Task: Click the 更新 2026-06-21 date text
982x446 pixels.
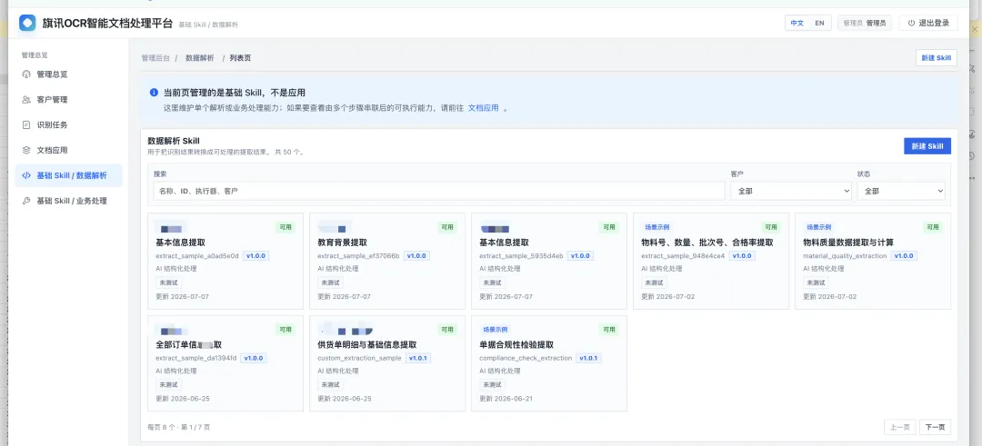Action: [x=506, y=399]
